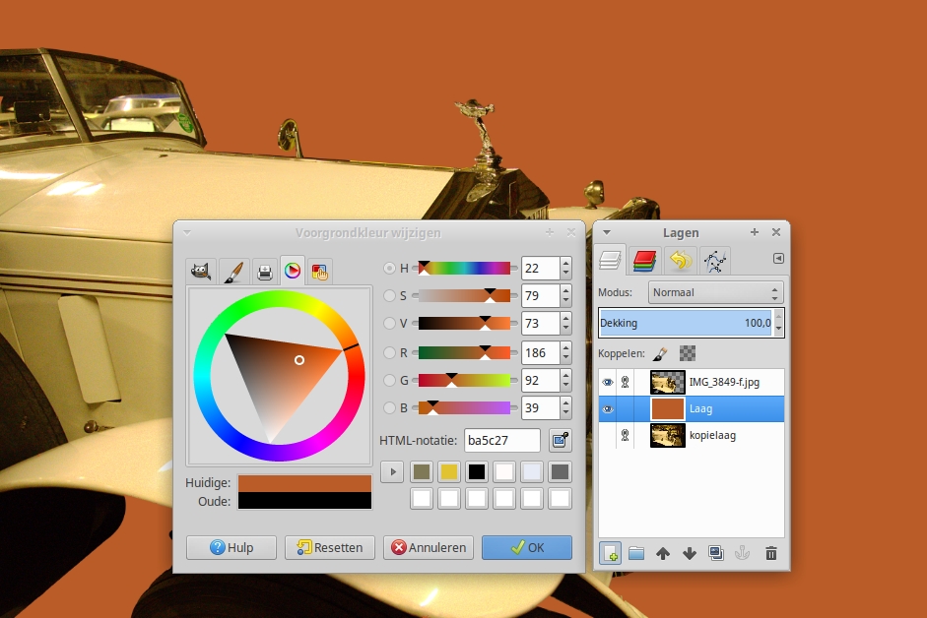Raise the selected layer
Image resolution: width=927 pixels, height=618 pixels.
(663, 554)
